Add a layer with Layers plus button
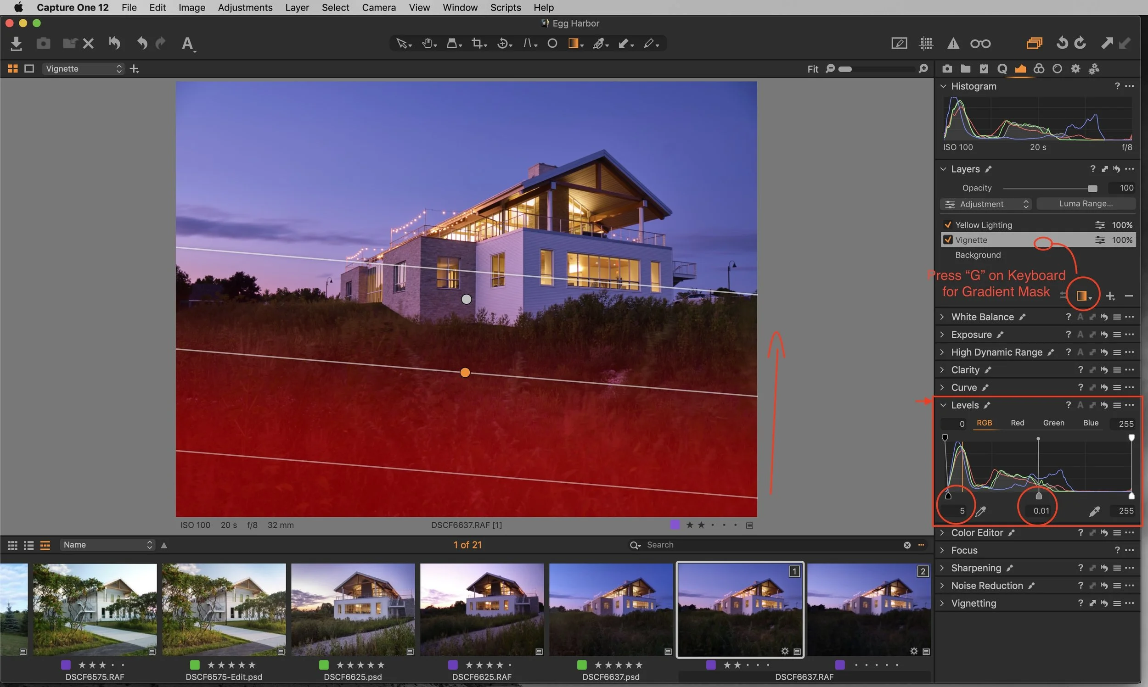The height and width of the screenshot is (687, 1148). click(1110, 296)
